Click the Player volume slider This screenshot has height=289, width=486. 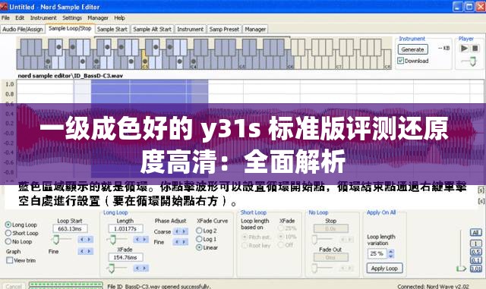tap(472, 61)
